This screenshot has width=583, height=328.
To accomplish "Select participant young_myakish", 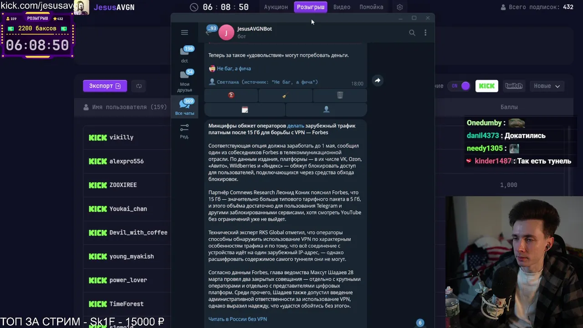I will [131, 256].
